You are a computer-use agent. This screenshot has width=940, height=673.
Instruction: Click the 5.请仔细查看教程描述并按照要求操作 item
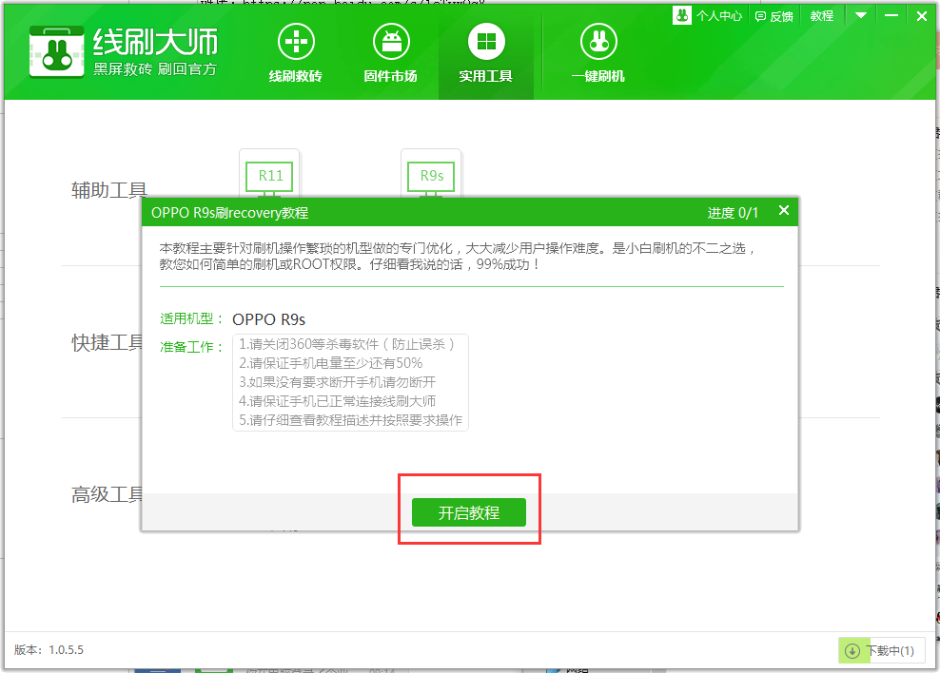(x=351, y=421)
